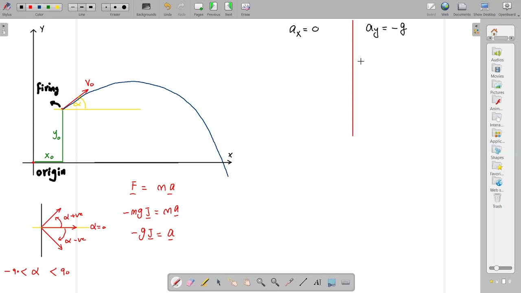Image resolution: width=521 pixels, height=293 pixels.
Task: Select the thin line width
Action: 73,7
